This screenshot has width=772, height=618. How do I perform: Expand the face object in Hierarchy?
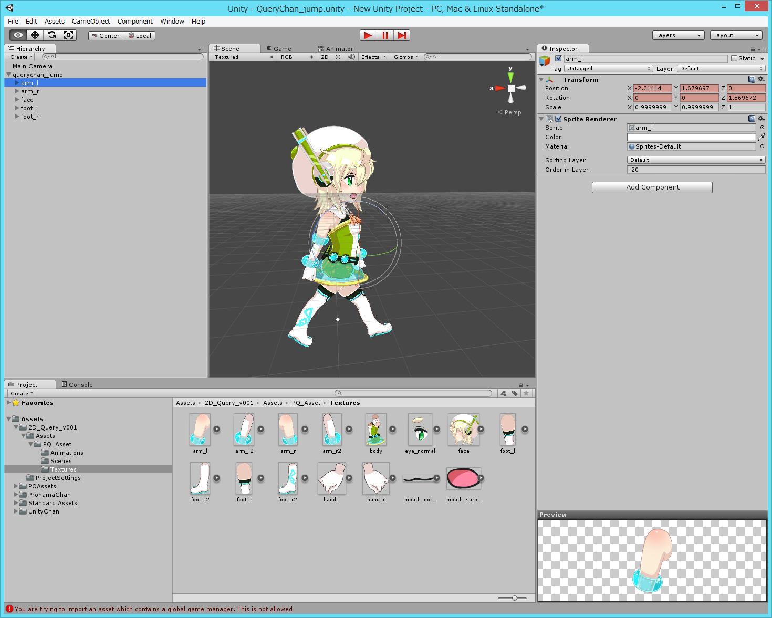17,100
